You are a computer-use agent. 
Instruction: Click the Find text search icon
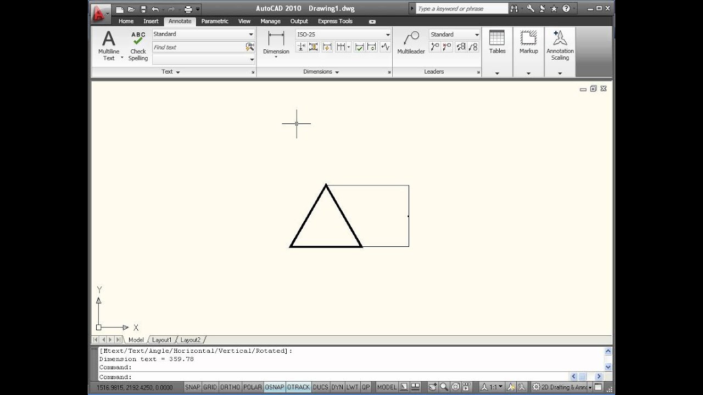click(x=250, y=47)
